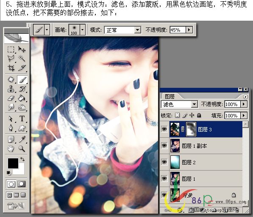
Task: Jump to ImageReady button
Action: click(16, 206)
